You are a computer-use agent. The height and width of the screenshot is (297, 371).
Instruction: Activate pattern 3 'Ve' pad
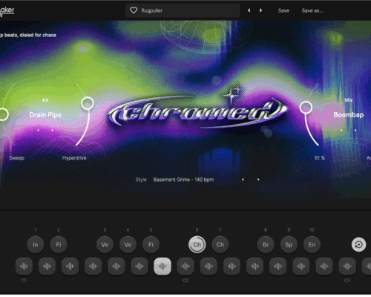[x=105, y=244]
